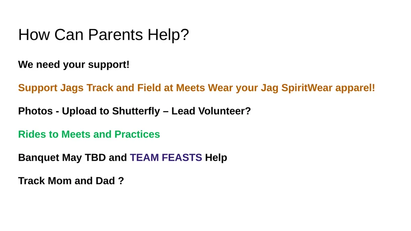Viewport: 411px width, 231px height.
Task: Click the word 'Banquet'
Action: point(39,158)
